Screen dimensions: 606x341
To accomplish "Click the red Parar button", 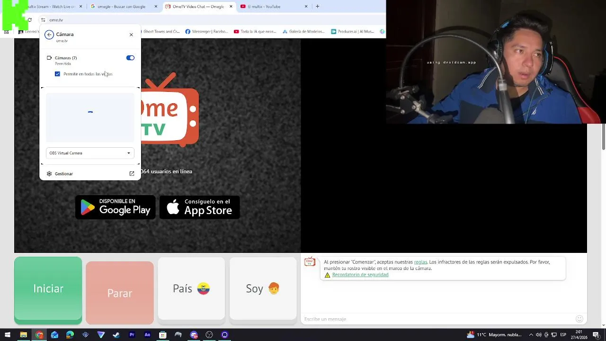I will (120, 293).
